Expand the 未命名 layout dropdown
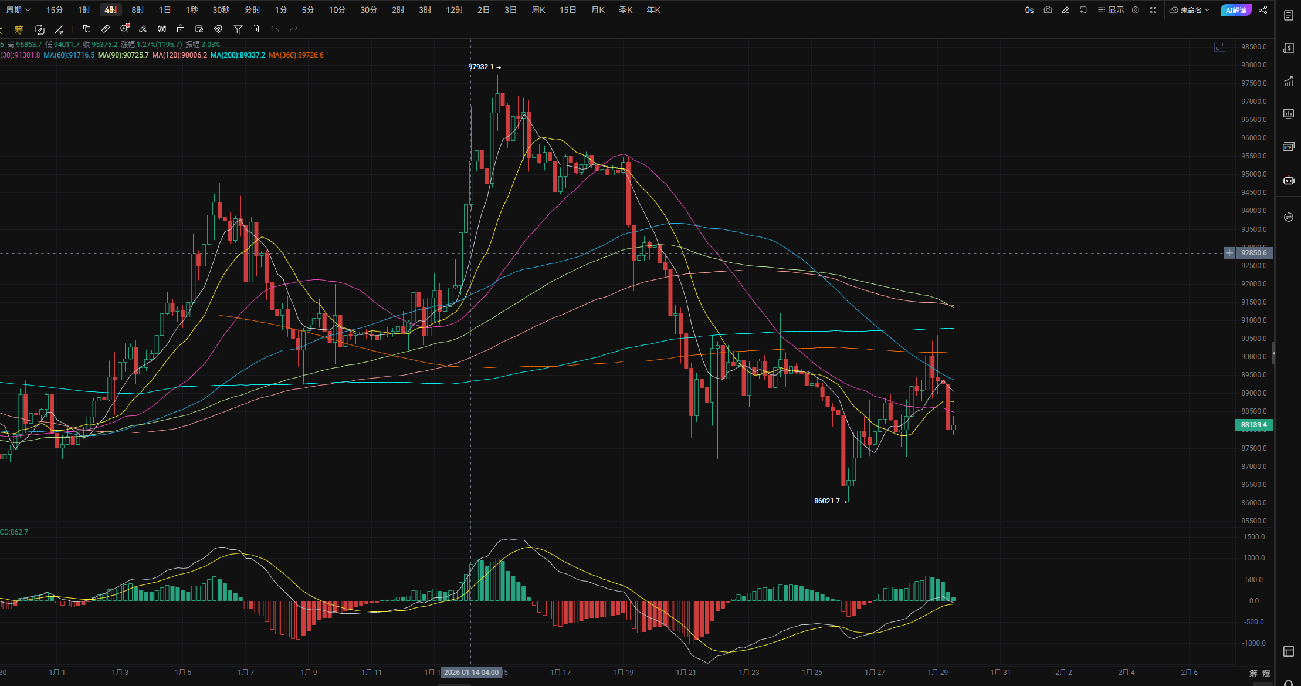Image resolution: width=1301 pixels, height=686 pixels. click(1190, 10)
